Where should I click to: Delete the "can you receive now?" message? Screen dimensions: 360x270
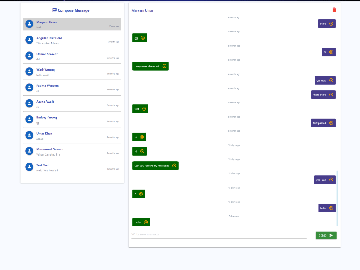[x=165, y=66]
